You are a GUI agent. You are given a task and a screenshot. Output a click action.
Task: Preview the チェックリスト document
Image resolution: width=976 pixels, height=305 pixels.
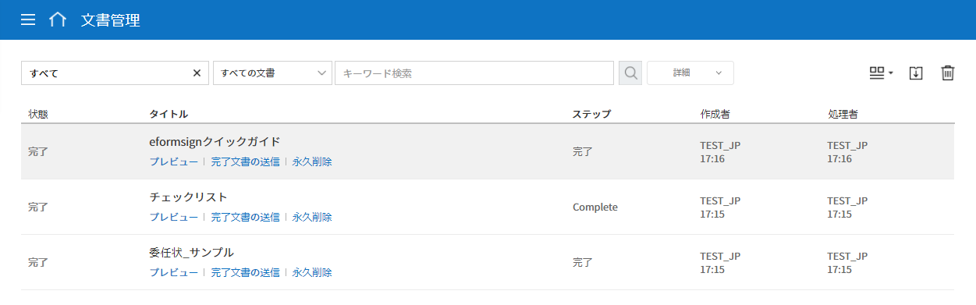click(x=173, y=218)
